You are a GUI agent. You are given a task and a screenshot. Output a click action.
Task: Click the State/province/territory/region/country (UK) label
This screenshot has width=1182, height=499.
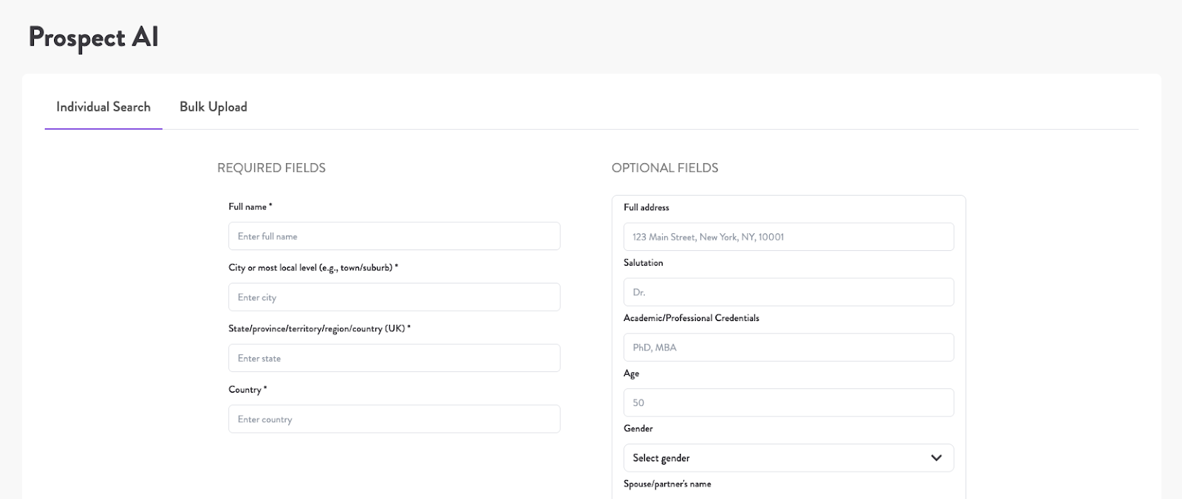319,328
